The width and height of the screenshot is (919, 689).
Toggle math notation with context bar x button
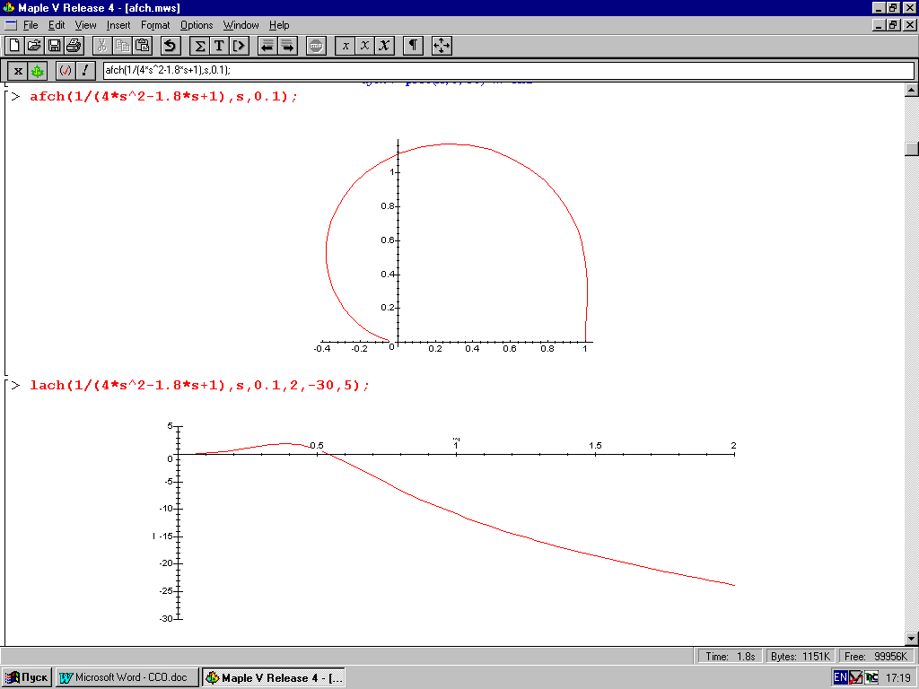[18, 71]
